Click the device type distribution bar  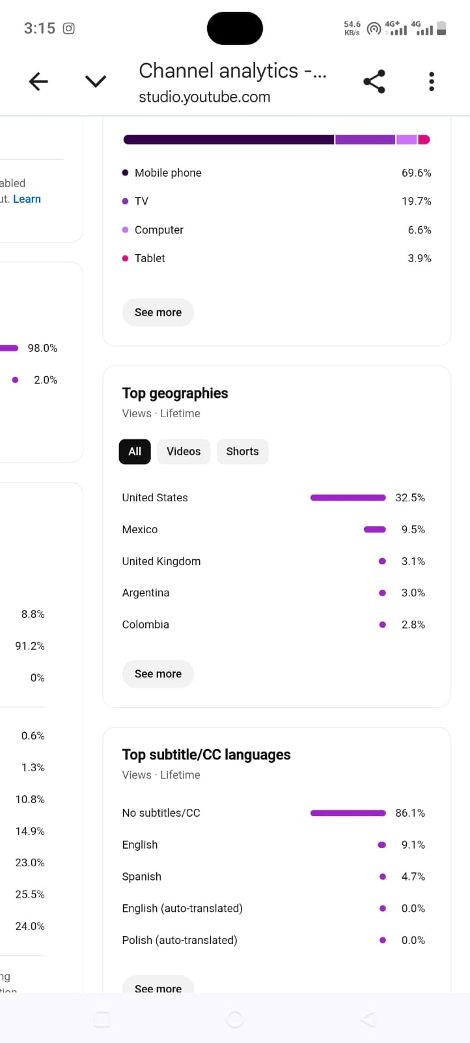pyautogui.click(x=277, y=140)
